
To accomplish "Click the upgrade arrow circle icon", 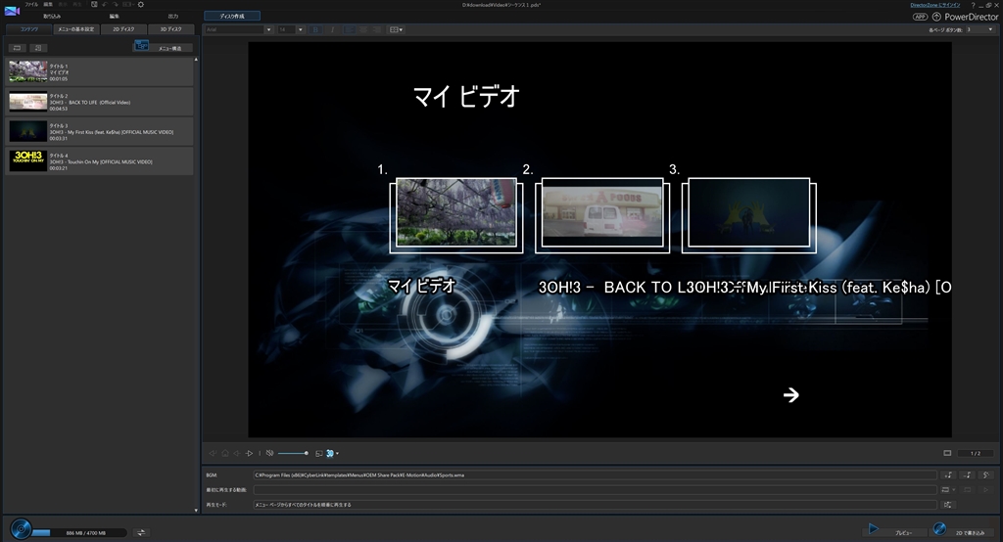I will click(936, 17).
